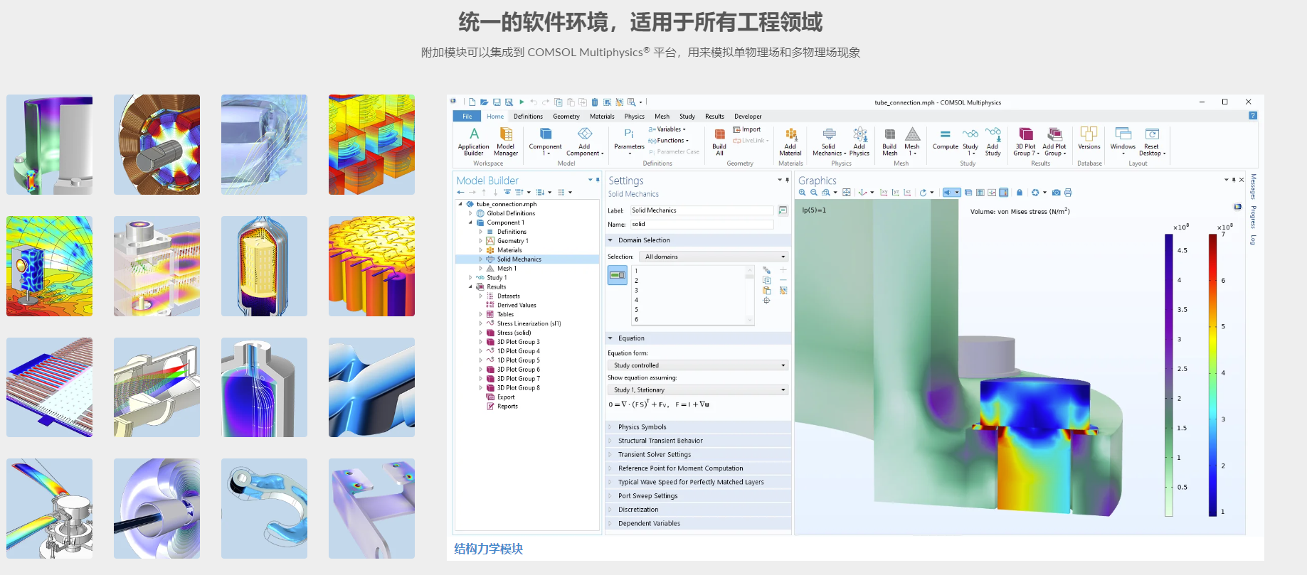Click the Print icon in Graphics toolbar
The width and height of the screenshot is (1307, 575).
coord(1068,193)
